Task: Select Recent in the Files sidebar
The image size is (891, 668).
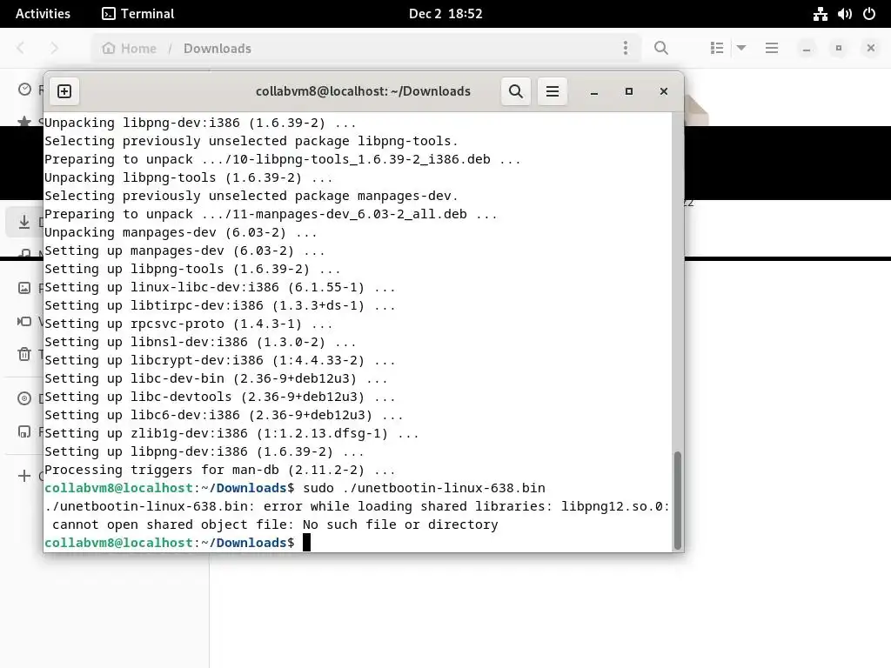Action: (24, 90)
